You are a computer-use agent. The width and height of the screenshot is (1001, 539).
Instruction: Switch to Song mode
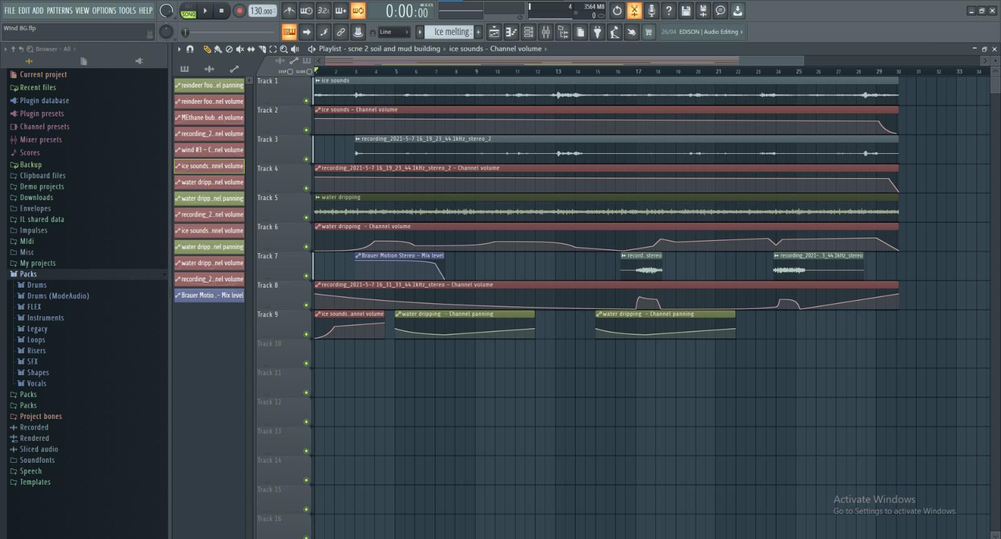[188, 14]
